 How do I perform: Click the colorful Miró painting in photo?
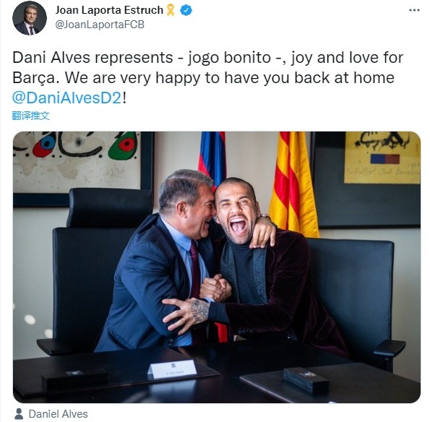77,162
